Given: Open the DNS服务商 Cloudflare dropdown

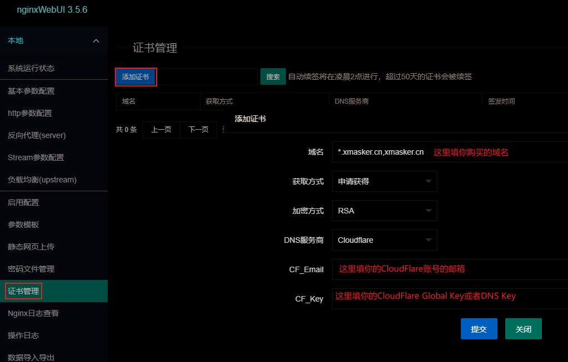Looking at the screenshot, I should coord(385,240).
